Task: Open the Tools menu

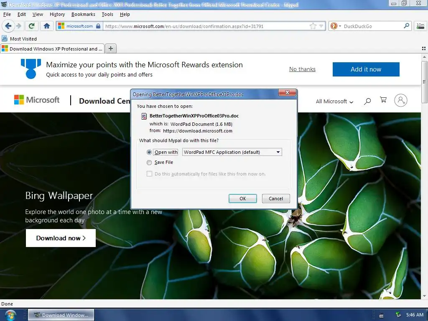Action: (x=107, y=14)
